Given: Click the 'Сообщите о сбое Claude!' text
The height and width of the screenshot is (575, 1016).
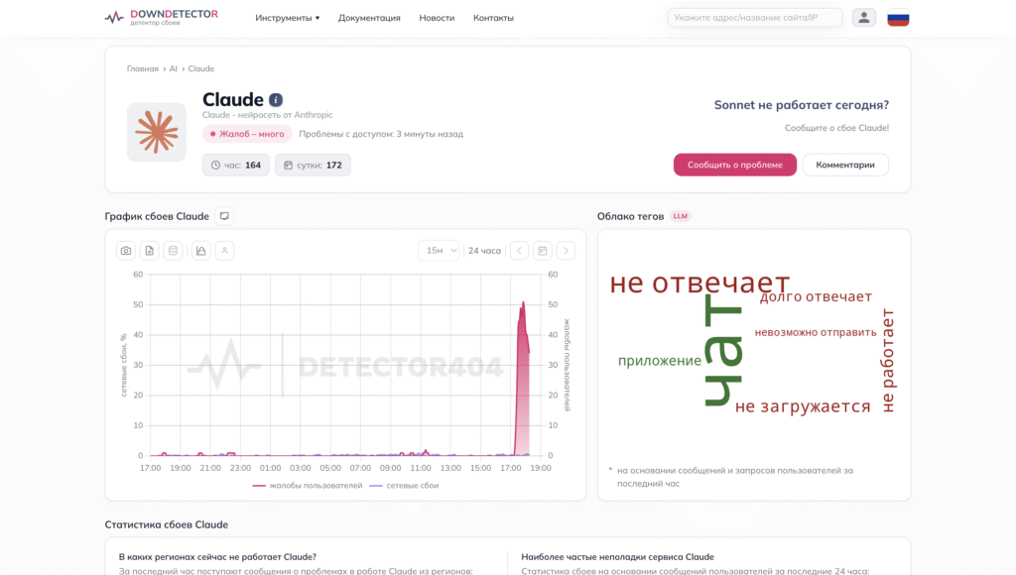Looking at the screenshot, I should coord(836,128).
